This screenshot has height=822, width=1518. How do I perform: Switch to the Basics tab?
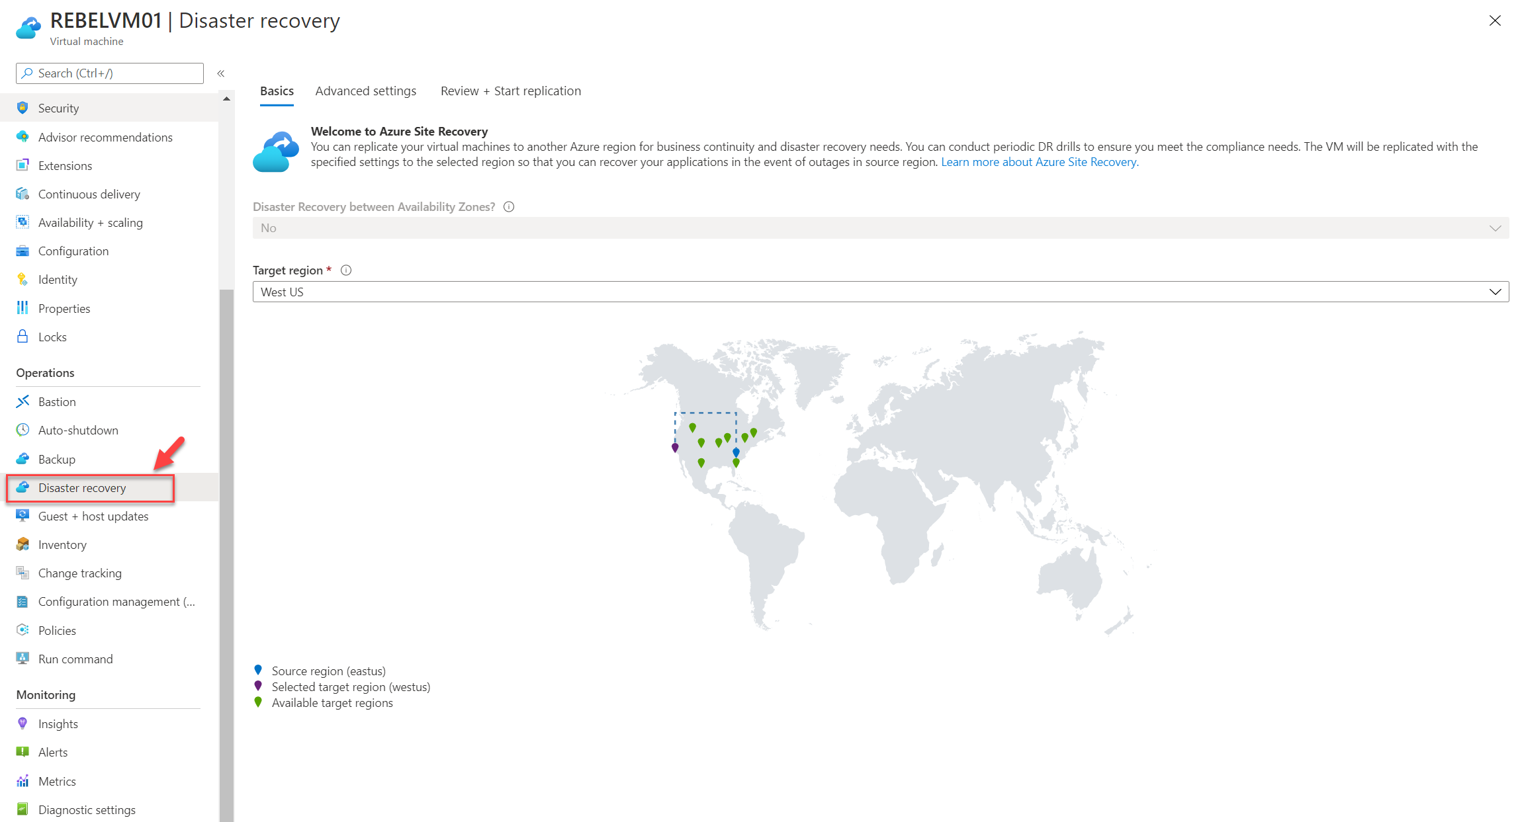[277, 91]
